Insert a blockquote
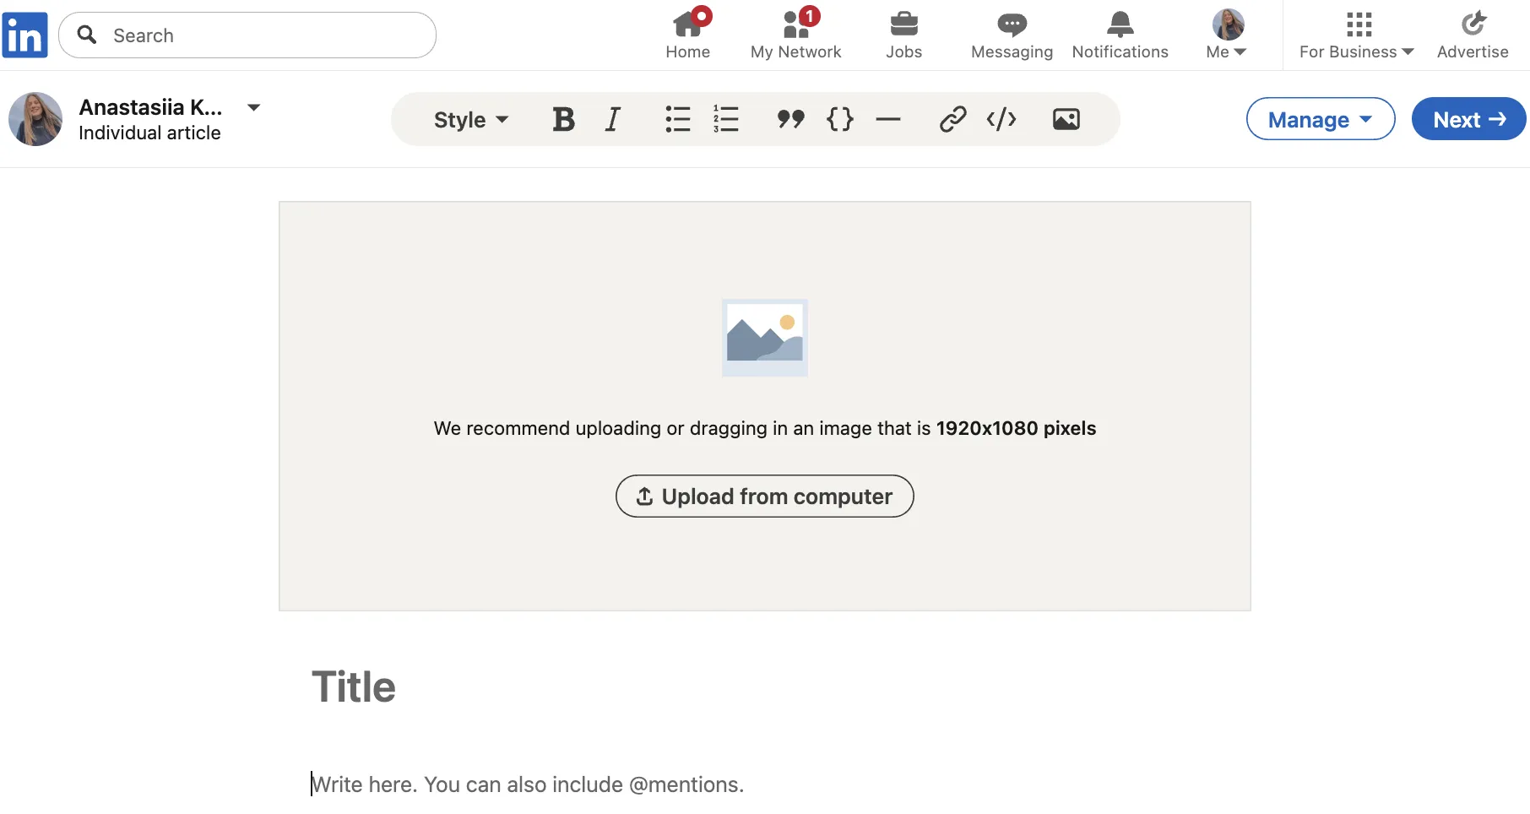Viewport: 1530px width, 814px height. pyautogui.click(x=790, y=119)
